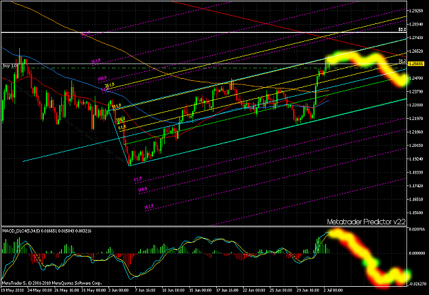
Task: Click the '7 Jun 16:00' time label
Action: [146, 290]
